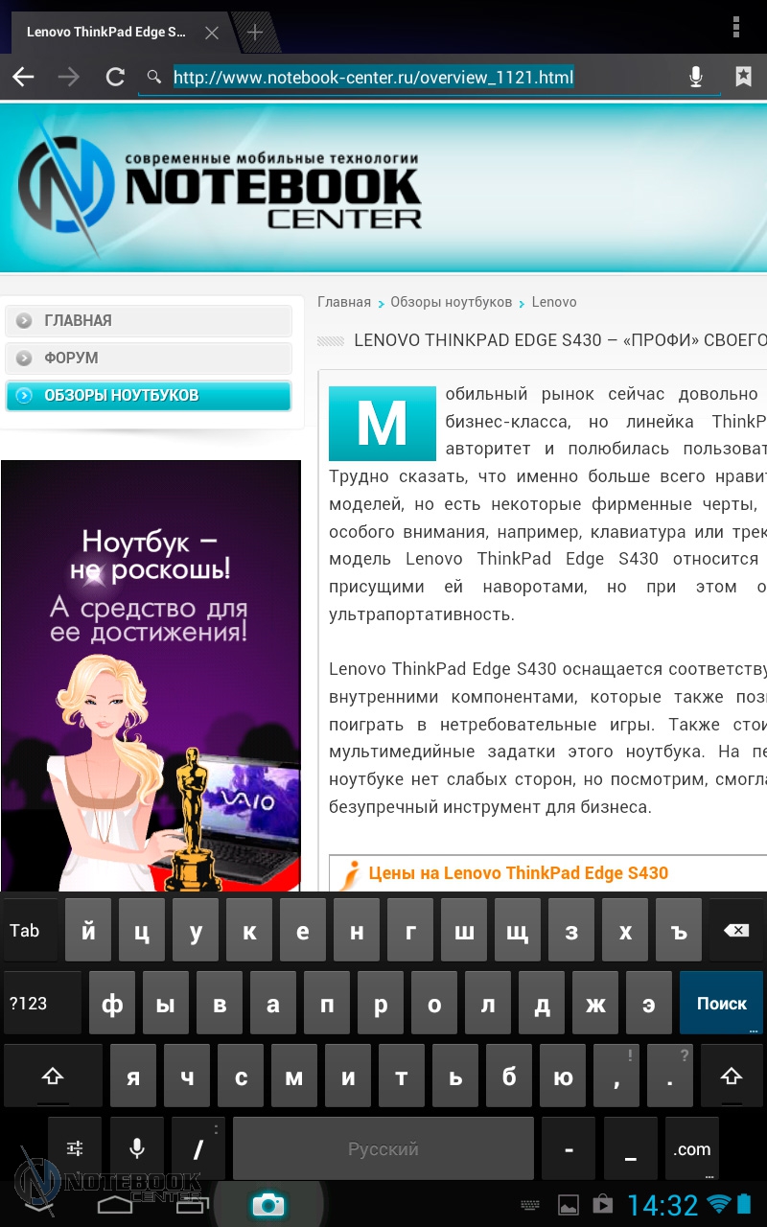Select ОБЗОРЫ НОУТБУКОВ in sidebar menu
Image resolution: width=767 pixels, height=1227 pixels.
149,395
